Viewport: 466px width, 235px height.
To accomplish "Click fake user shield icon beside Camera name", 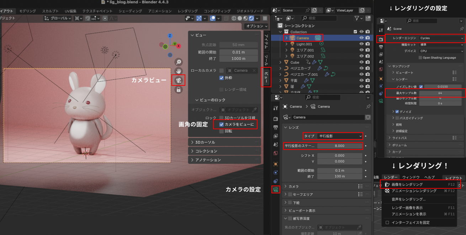I will tap(368, 117).
